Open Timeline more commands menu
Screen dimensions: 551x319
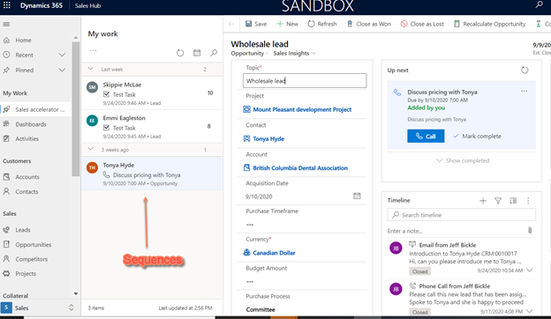528,201
